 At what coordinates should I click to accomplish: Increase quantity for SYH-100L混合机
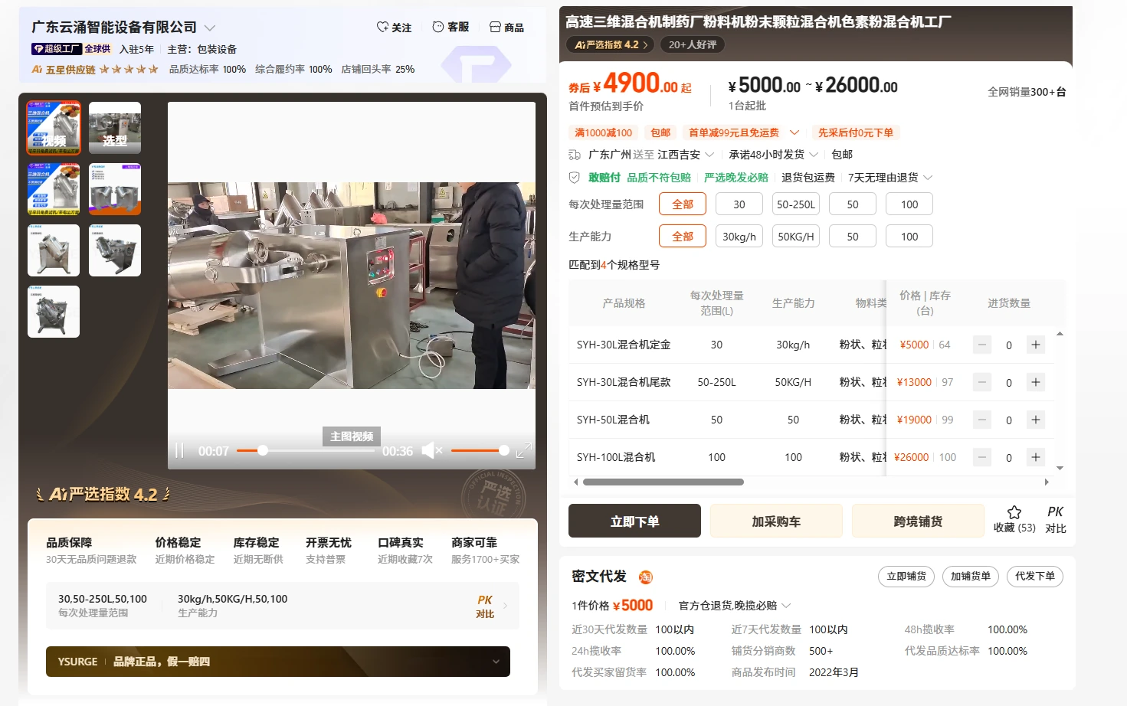1036,457
